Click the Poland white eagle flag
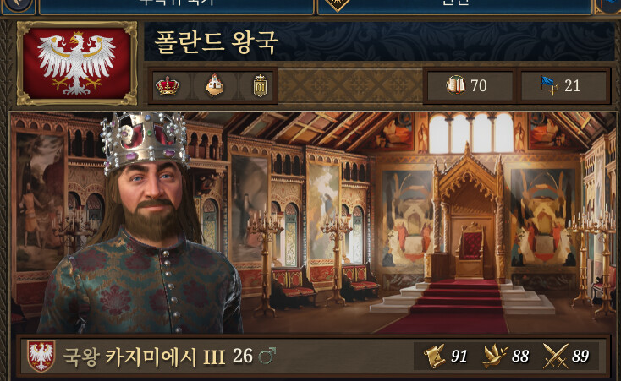621x381 pixels. tap(77, 63)
